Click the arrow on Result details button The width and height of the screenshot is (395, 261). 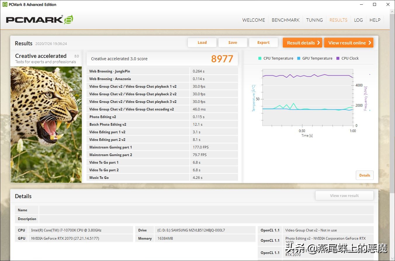[x=318, y=43]
